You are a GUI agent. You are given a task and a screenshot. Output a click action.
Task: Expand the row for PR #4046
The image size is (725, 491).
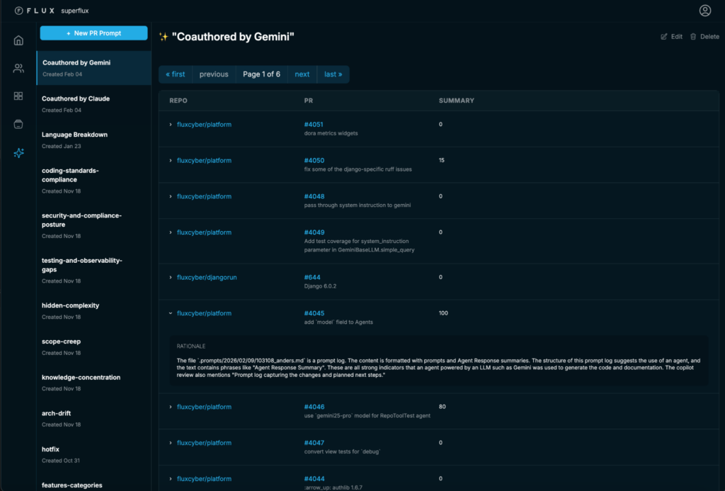click(x=171, y=407)
